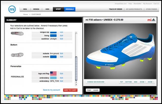Edit the embroidery text ISPS_TOW

[x=62, y=81]
